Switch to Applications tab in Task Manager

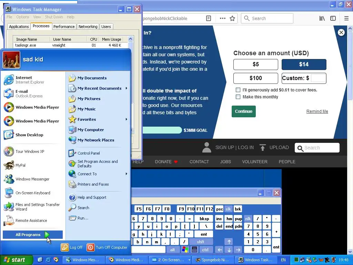pyautogui.click(x=19, y=27)
